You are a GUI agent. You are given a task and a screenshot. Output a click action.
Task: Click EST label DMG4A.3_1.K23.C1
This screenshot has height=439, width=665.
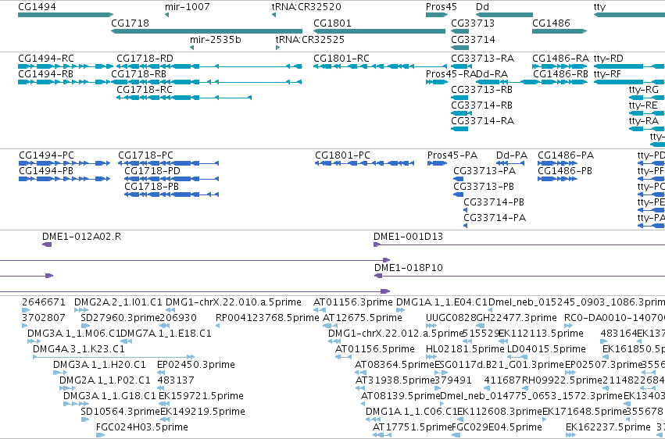coord(79,349)
